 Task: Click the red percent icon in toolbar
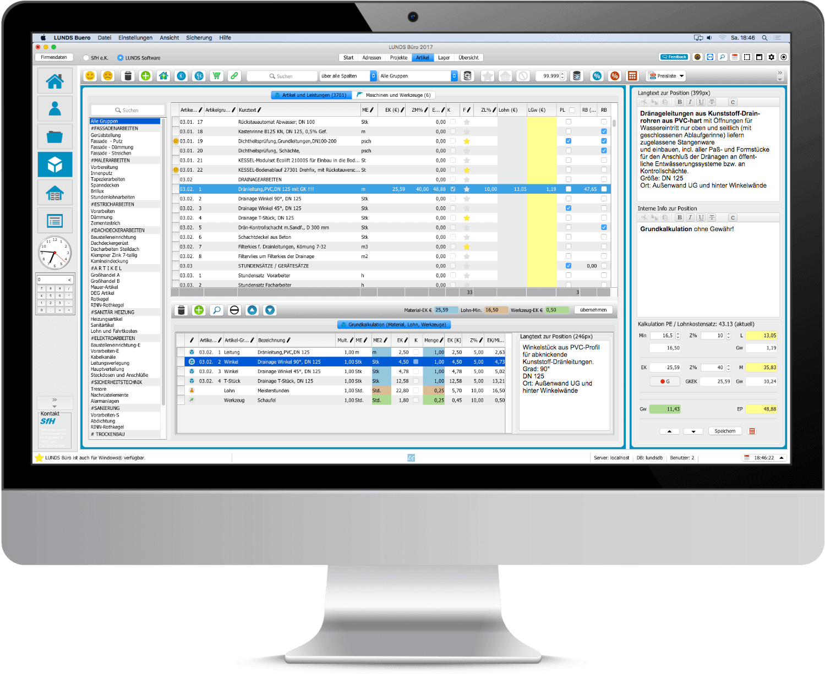pos(615,76)
